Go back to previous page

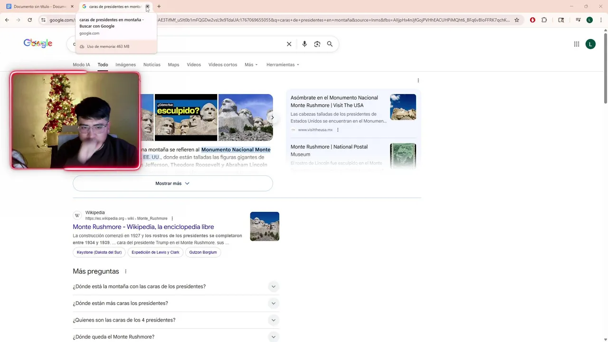click(x=7, y=20)
